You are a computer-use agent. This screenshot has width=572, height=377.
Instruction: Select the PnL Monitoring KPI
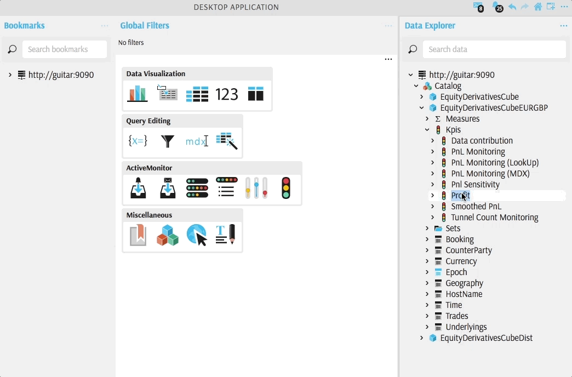tap(478, 151)
